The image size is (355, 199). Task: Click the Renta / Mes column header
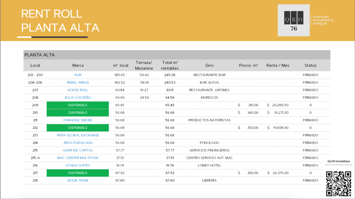(x=277, y=66)
